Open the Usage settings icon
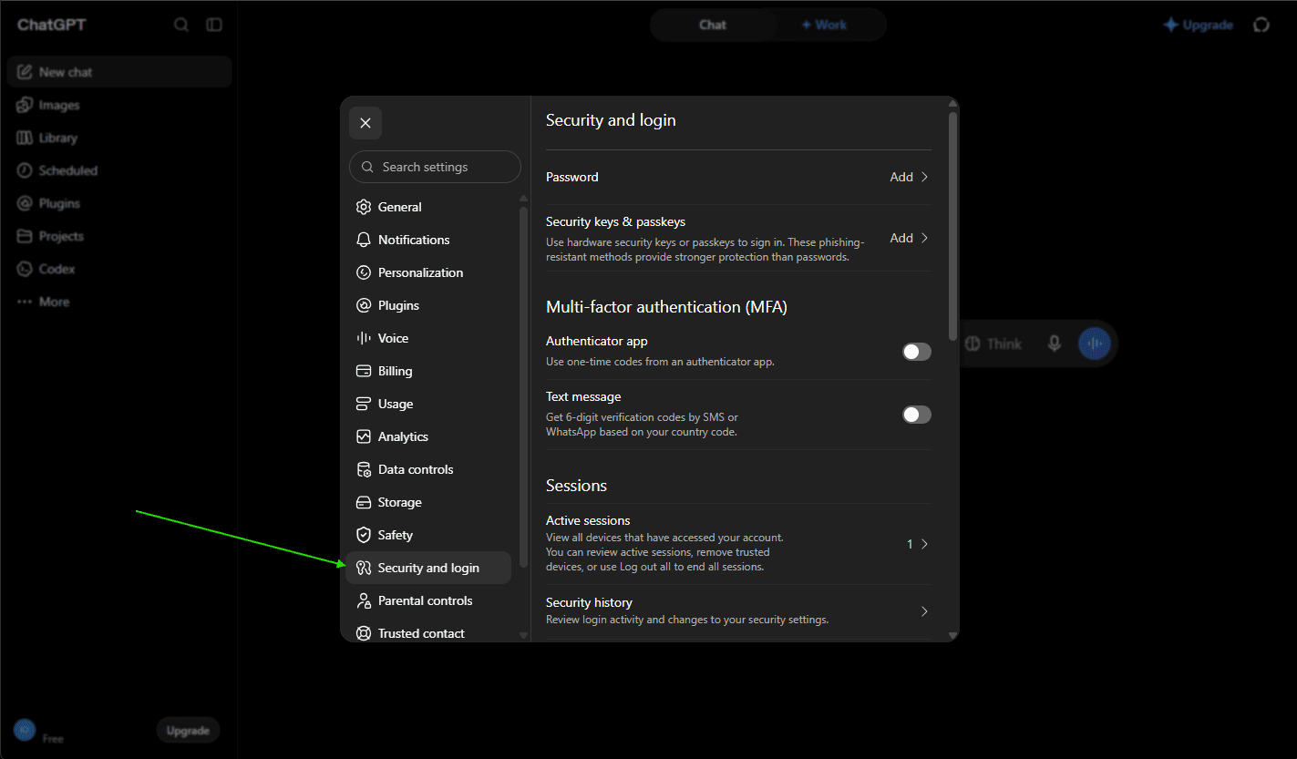The width and height of the screenshot is (1297, 759). pyautogui.click(x=364, y=404)
